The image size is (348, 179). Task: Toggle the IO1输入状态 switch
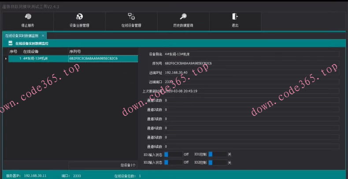pyautogui.click(x=173, y=154)
